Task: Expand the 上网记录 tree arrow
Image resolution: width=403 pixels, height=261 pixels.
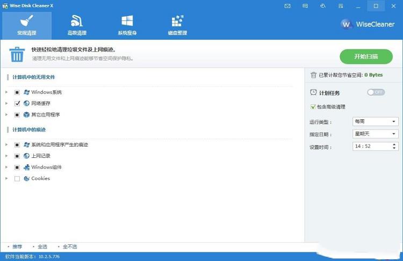Action: [6, 156]
